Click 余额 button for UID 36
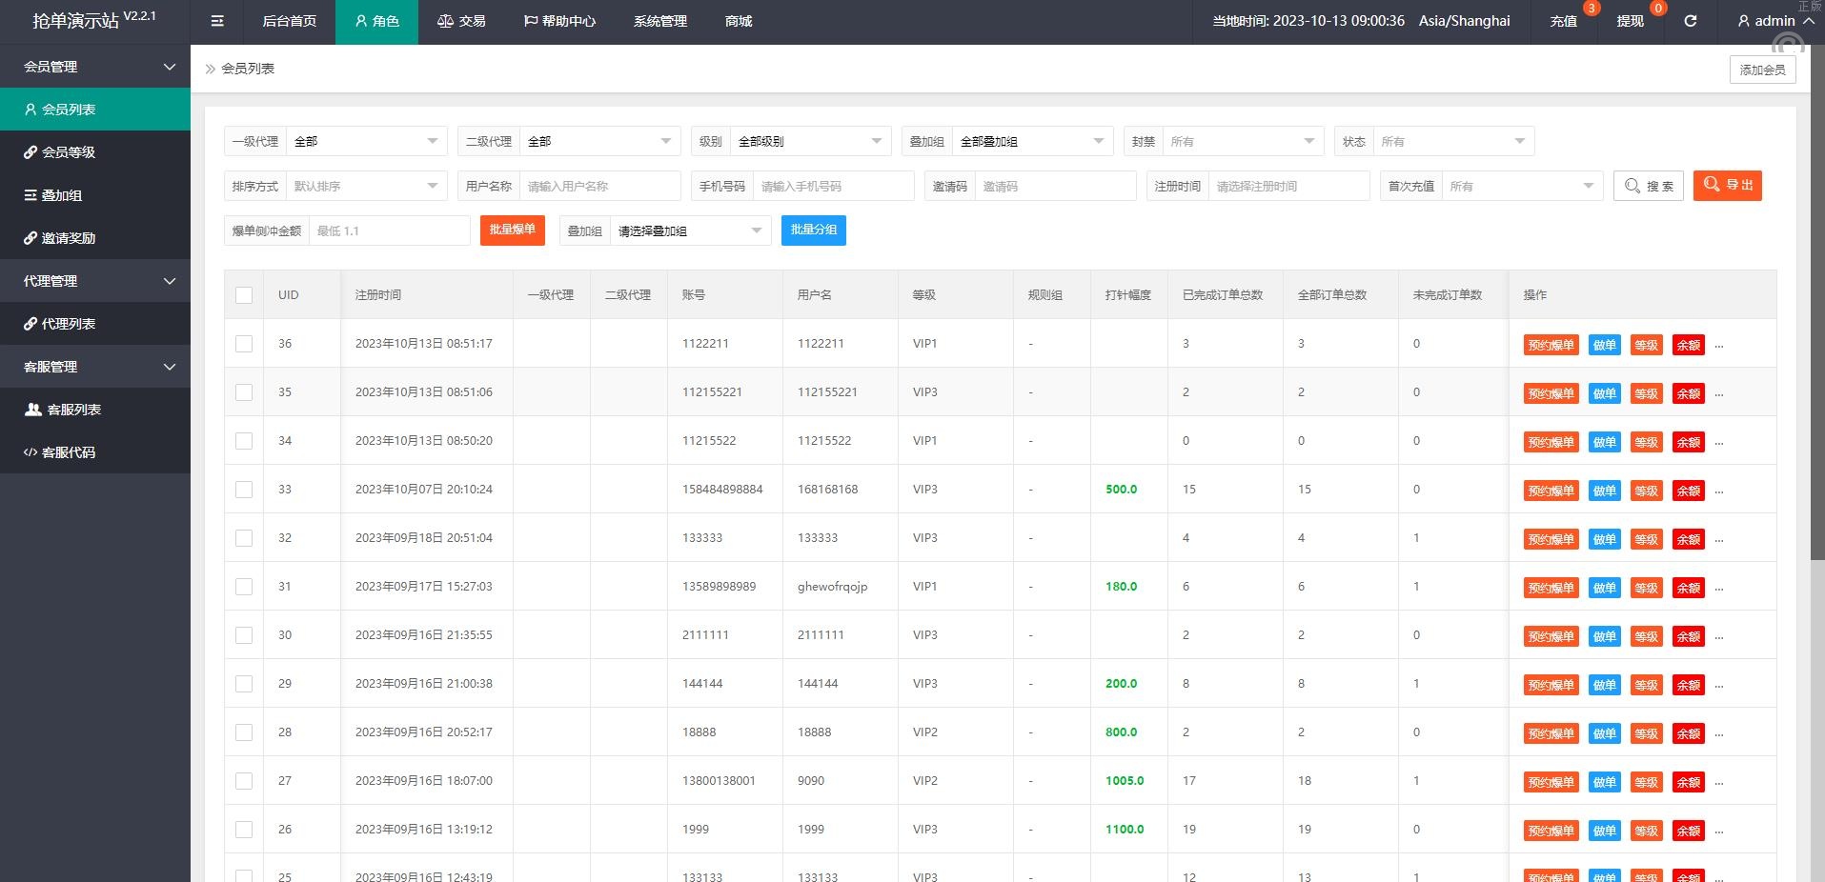 tap(1688, 345)
